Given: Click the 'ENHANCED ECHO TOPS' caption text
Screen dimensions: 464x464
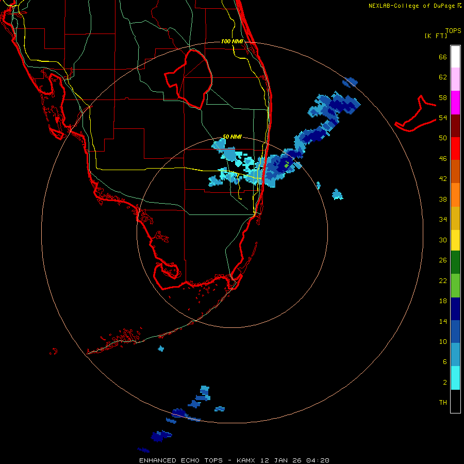Looking at the screenshot, I should click(181, 460).
